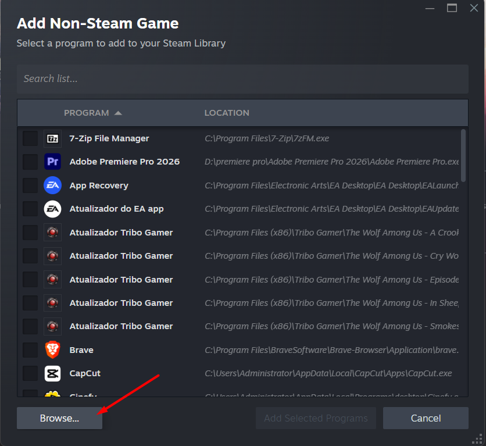486x446 pixels.
Task: Click the Adobe Premiere Pro icon
Action: (52, 162)
